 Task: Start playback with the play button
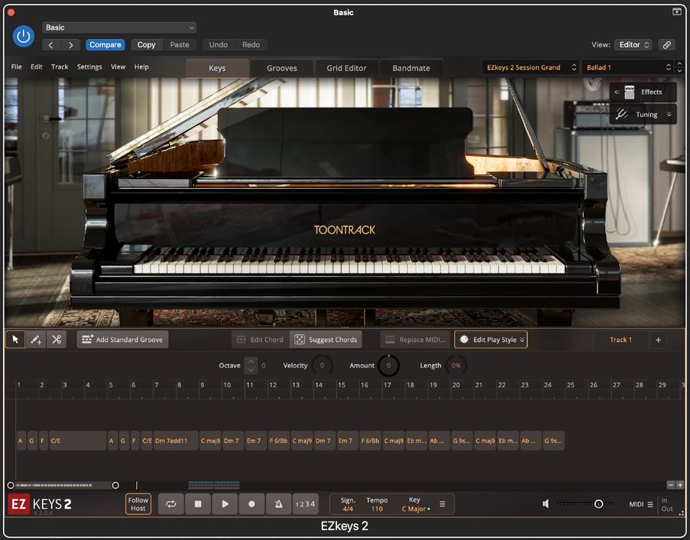coord(225,504)
